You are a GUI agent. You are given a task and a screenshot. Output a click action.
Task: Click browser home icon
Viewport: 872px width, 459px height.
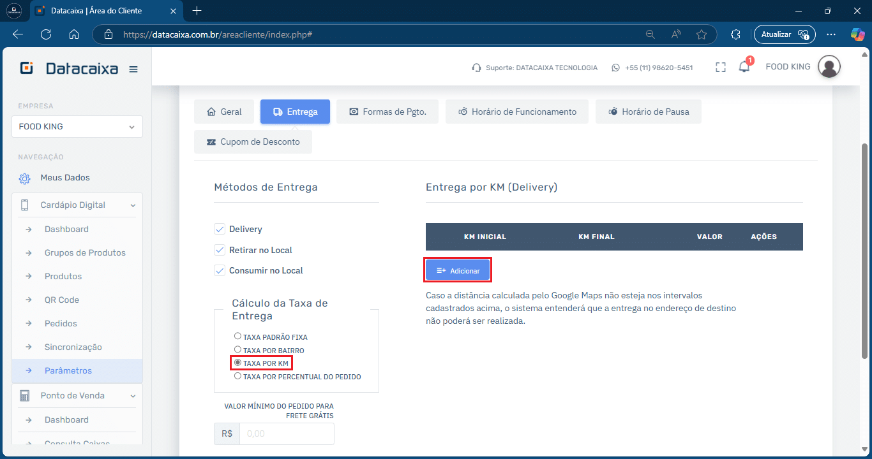tap(74, 34)
